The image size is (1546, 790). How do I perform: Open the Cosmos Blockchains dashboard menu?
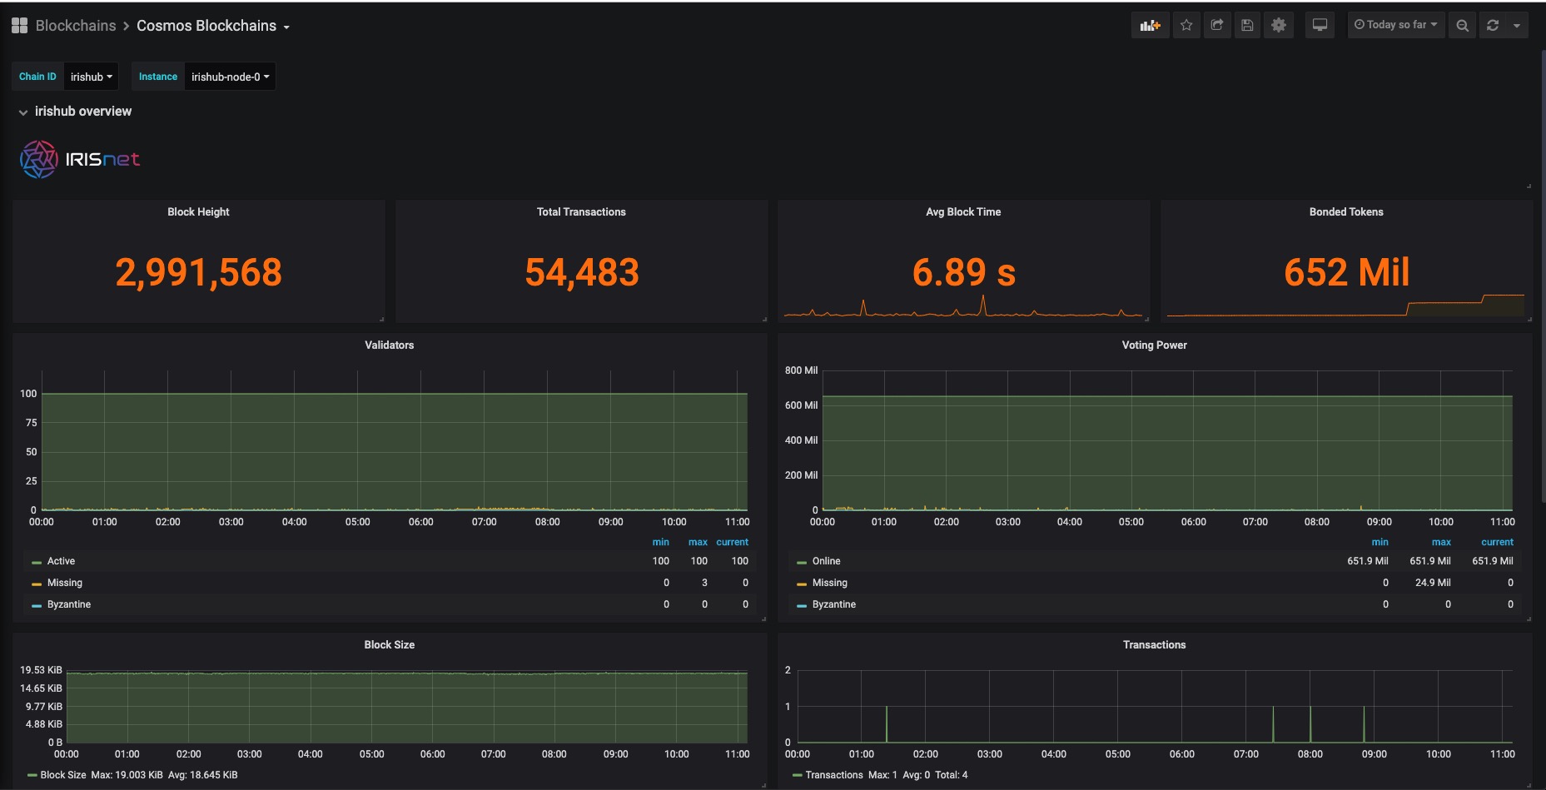[x=213, y=26]
